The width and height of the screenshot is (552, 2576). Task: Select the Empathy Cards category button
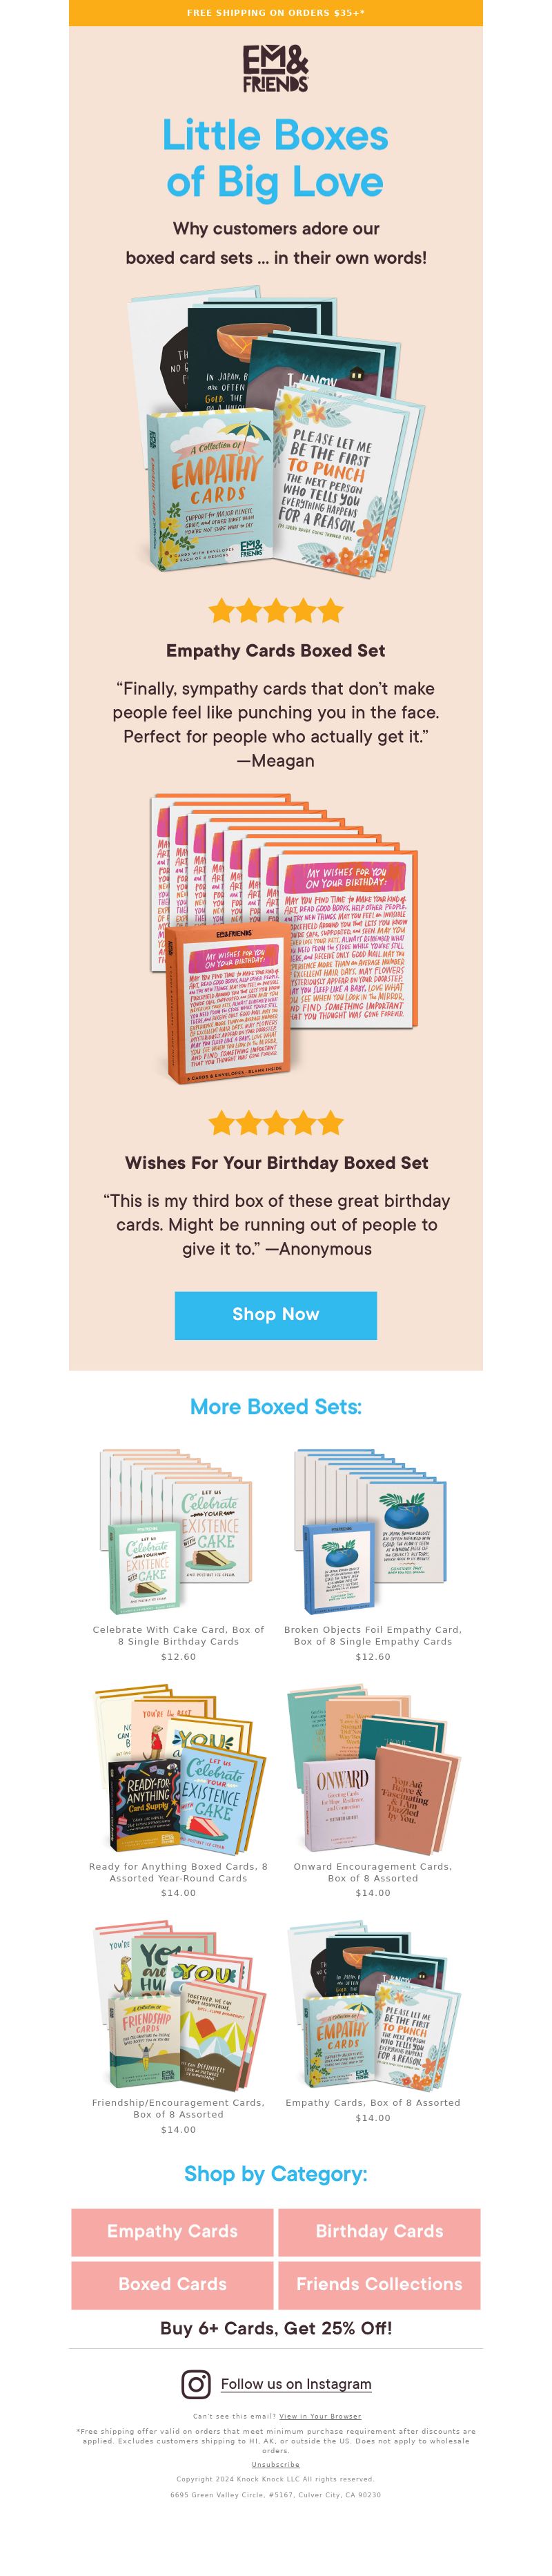click(172, 2231)
